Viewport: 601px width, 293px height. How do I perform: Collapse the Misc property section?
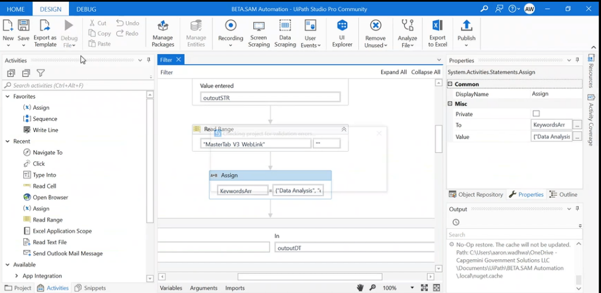click(x=450, y=104)
